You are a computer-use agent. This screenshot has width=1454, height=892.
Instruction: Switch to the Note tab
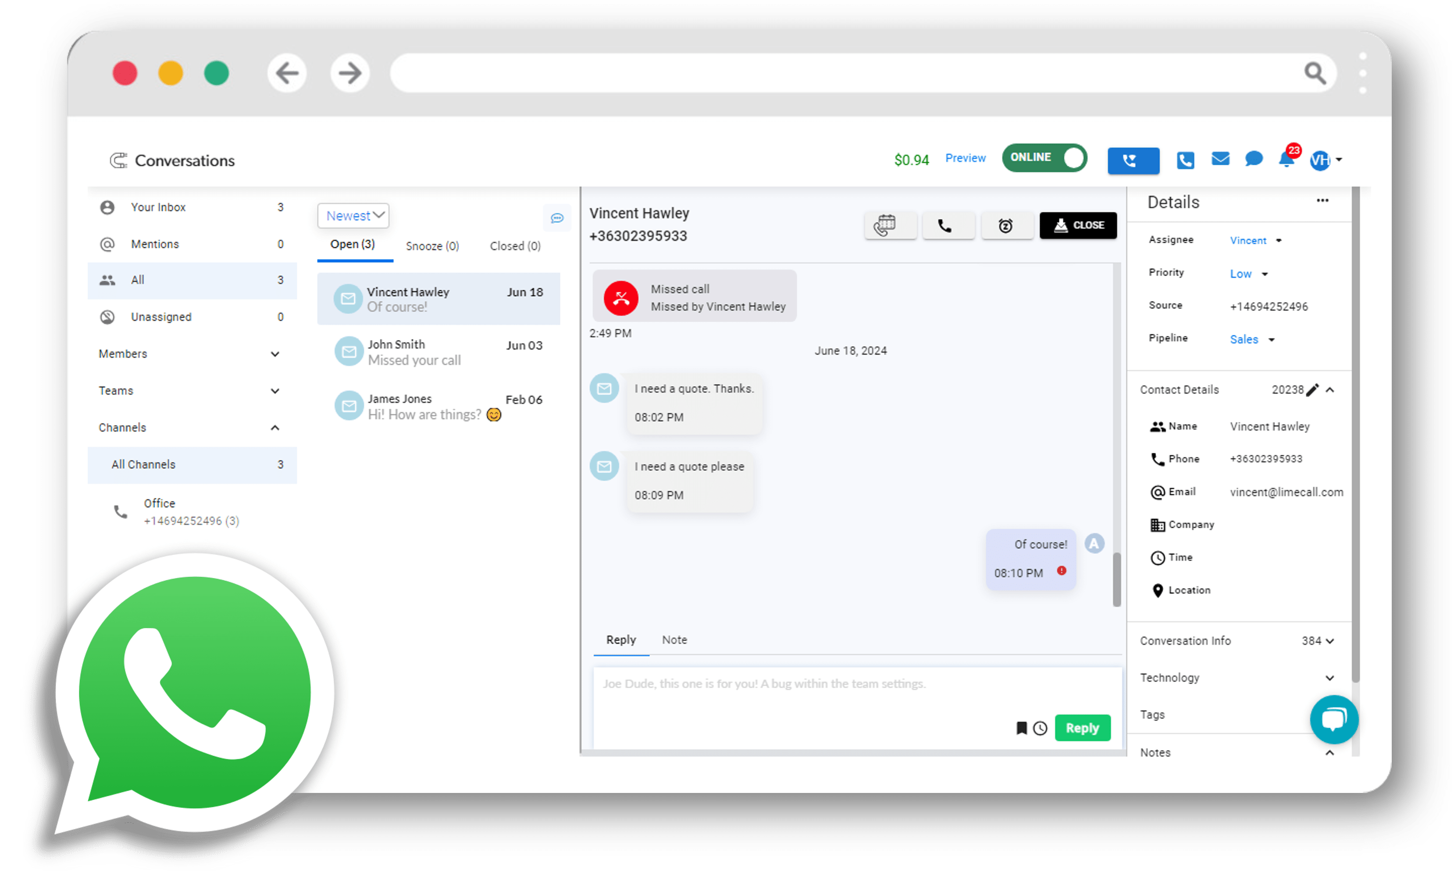pos(674,640)
